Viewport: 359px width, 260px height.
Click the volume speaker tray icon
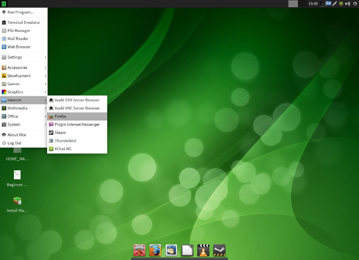coord(347,4)
